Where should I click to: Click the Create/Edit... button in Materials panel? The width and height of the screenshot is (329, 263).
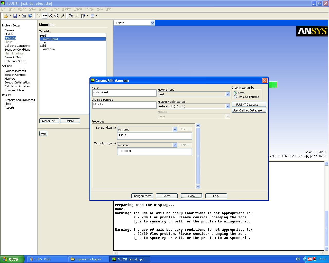click(49, 121)
